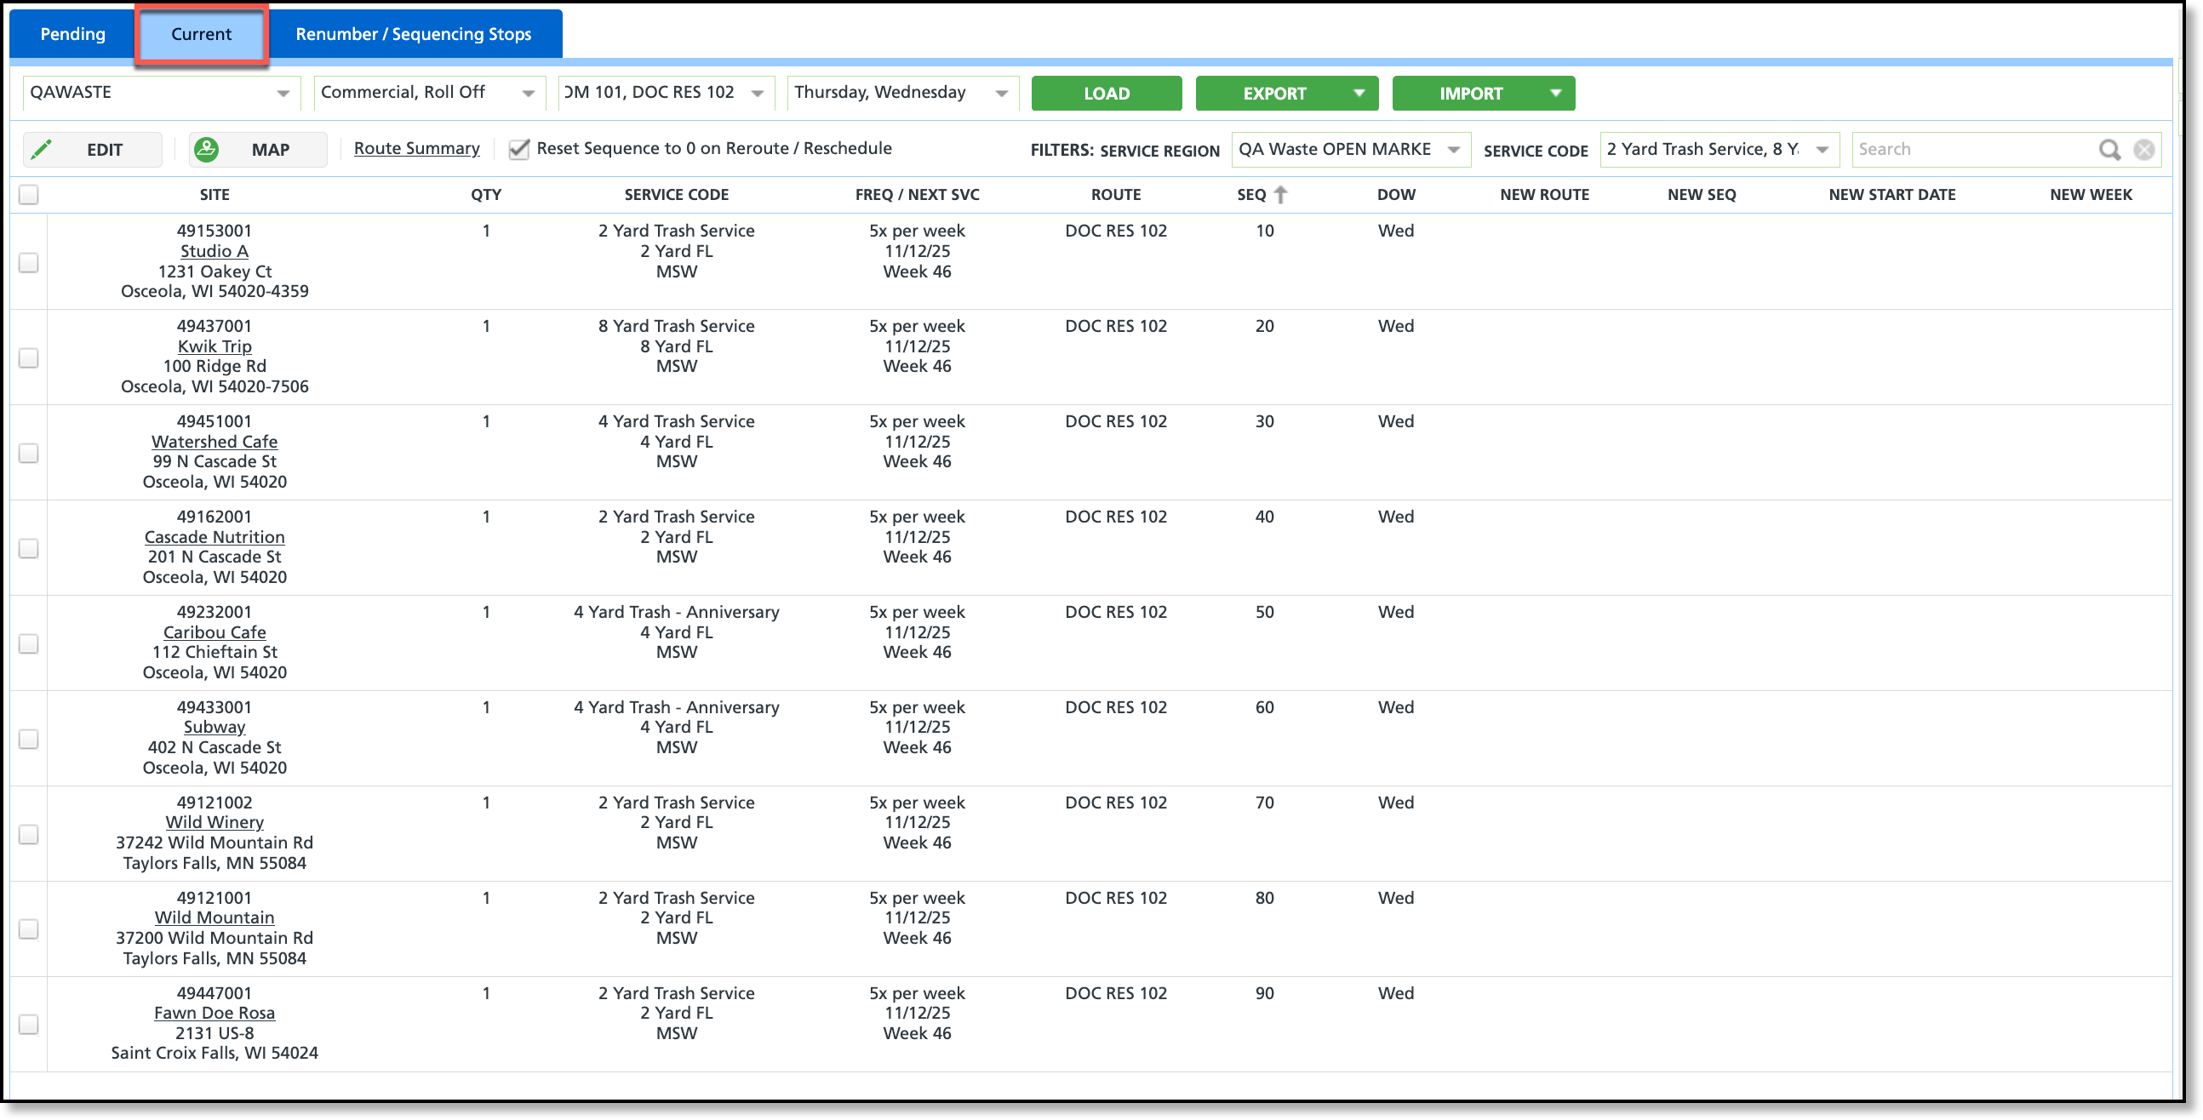Viewport: 2203px width, 1120px height.
Task: Toggle Reset Sequence to 0 checkbox
Action: click(519, 150)
